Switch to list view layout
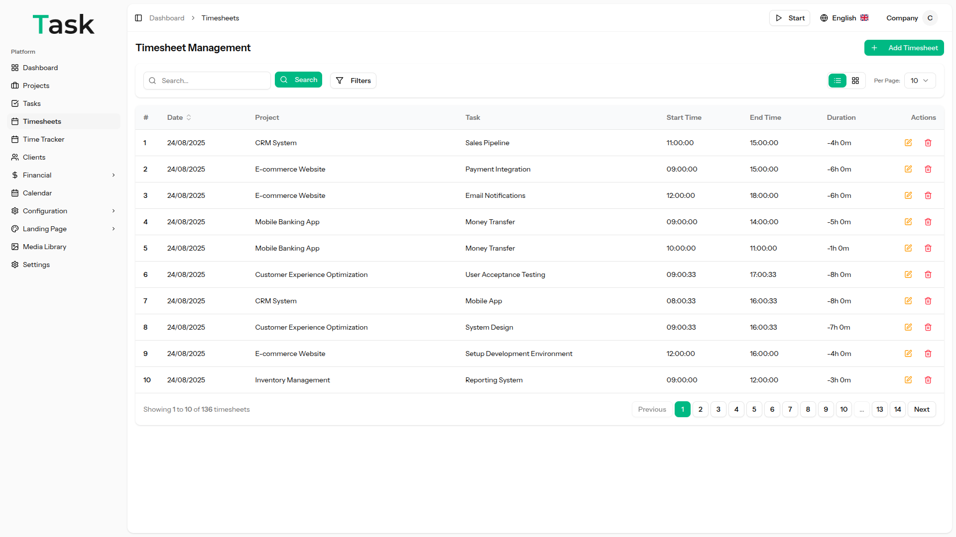Screen dimensions: 956x537 (x=837, y=81)
